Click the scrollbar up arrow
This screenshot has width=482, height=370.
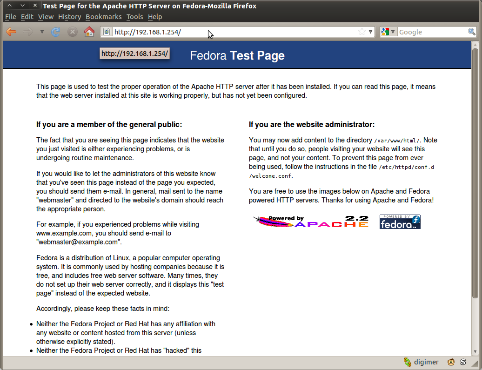pyautogui.click(x=475, y=45)
